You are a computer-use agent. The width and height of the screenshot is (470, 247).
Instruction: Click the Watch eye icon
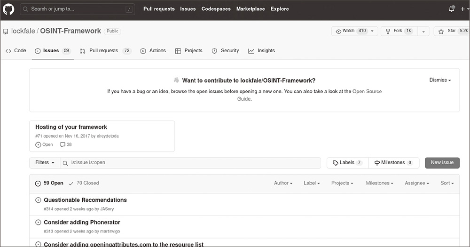click(x=338, y=32)
